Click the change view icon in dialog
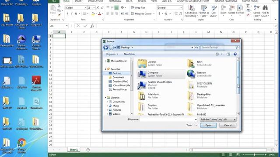 217,54
